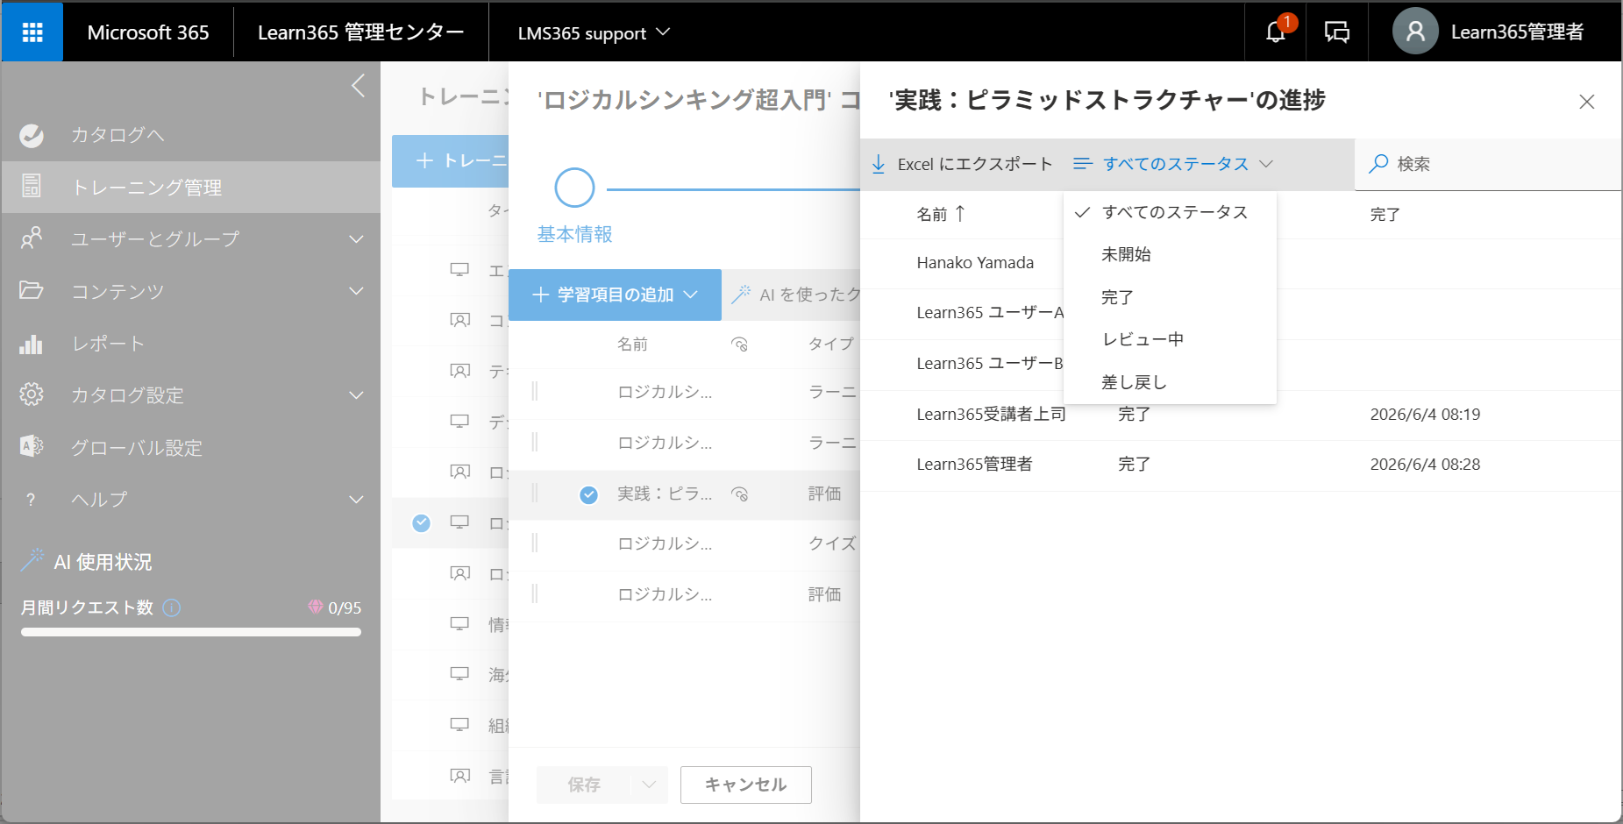Screen dimensions: 1623x824
Task: Click the カタログへ checkmark icon
Action: (x=32, y=135)
